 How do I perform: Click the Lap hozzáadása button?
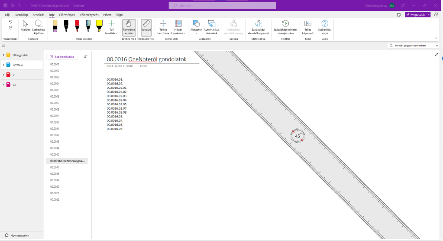click(x=63, y=56)
